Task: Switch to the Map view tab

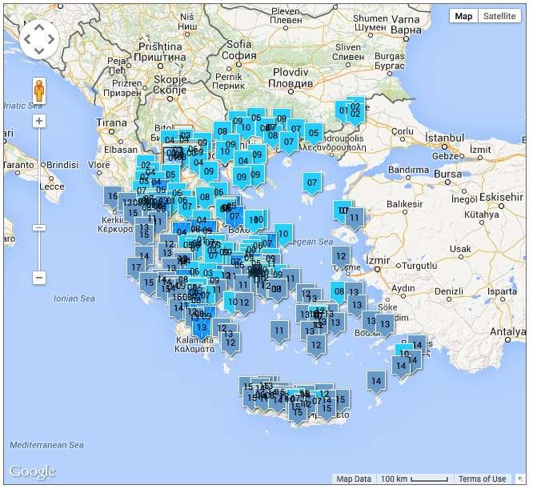Action: (x=463, y=16)
